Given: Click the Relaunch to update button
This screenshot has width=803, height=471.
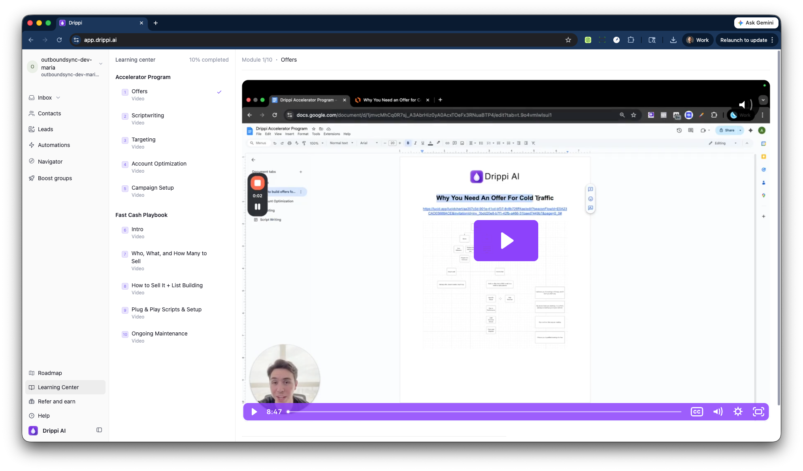Looking at the screenshot, I should click(x=743, y=40).
